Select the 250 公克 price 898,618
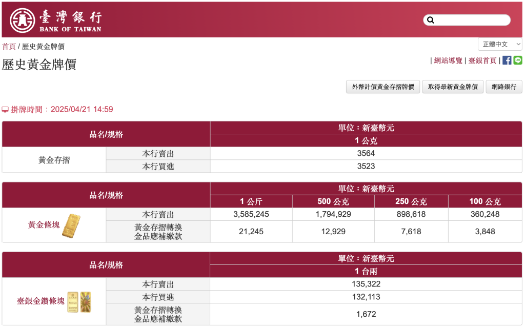 click(411, 214)
